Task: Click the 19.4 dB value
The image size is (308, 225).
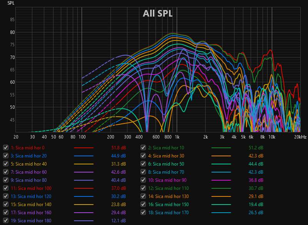Action: [256, 205]
